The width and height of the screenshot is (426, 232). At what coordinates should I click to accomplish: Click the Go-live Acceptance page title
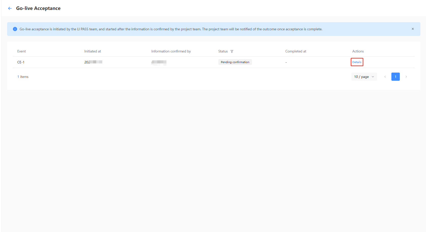pyautogui.click(x=38, y=8)
